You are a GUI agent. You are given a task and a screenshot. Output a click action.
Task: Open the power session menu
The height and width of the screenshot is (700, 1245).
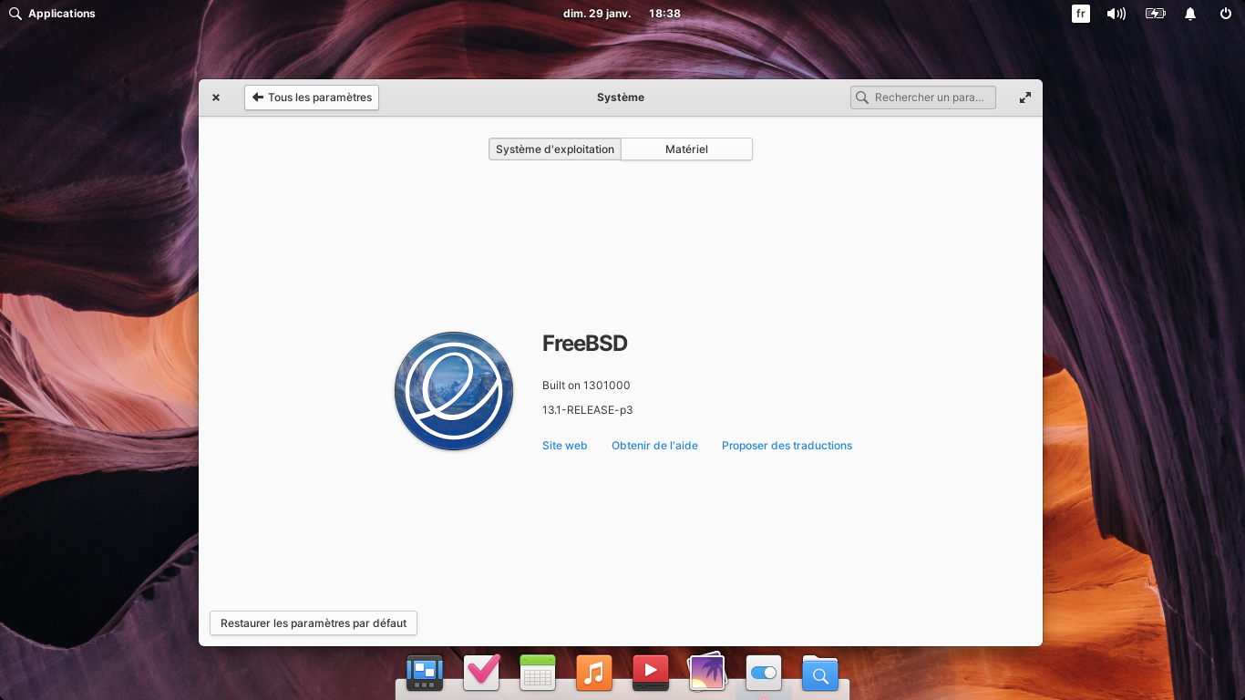click(x=1226, y=14)
